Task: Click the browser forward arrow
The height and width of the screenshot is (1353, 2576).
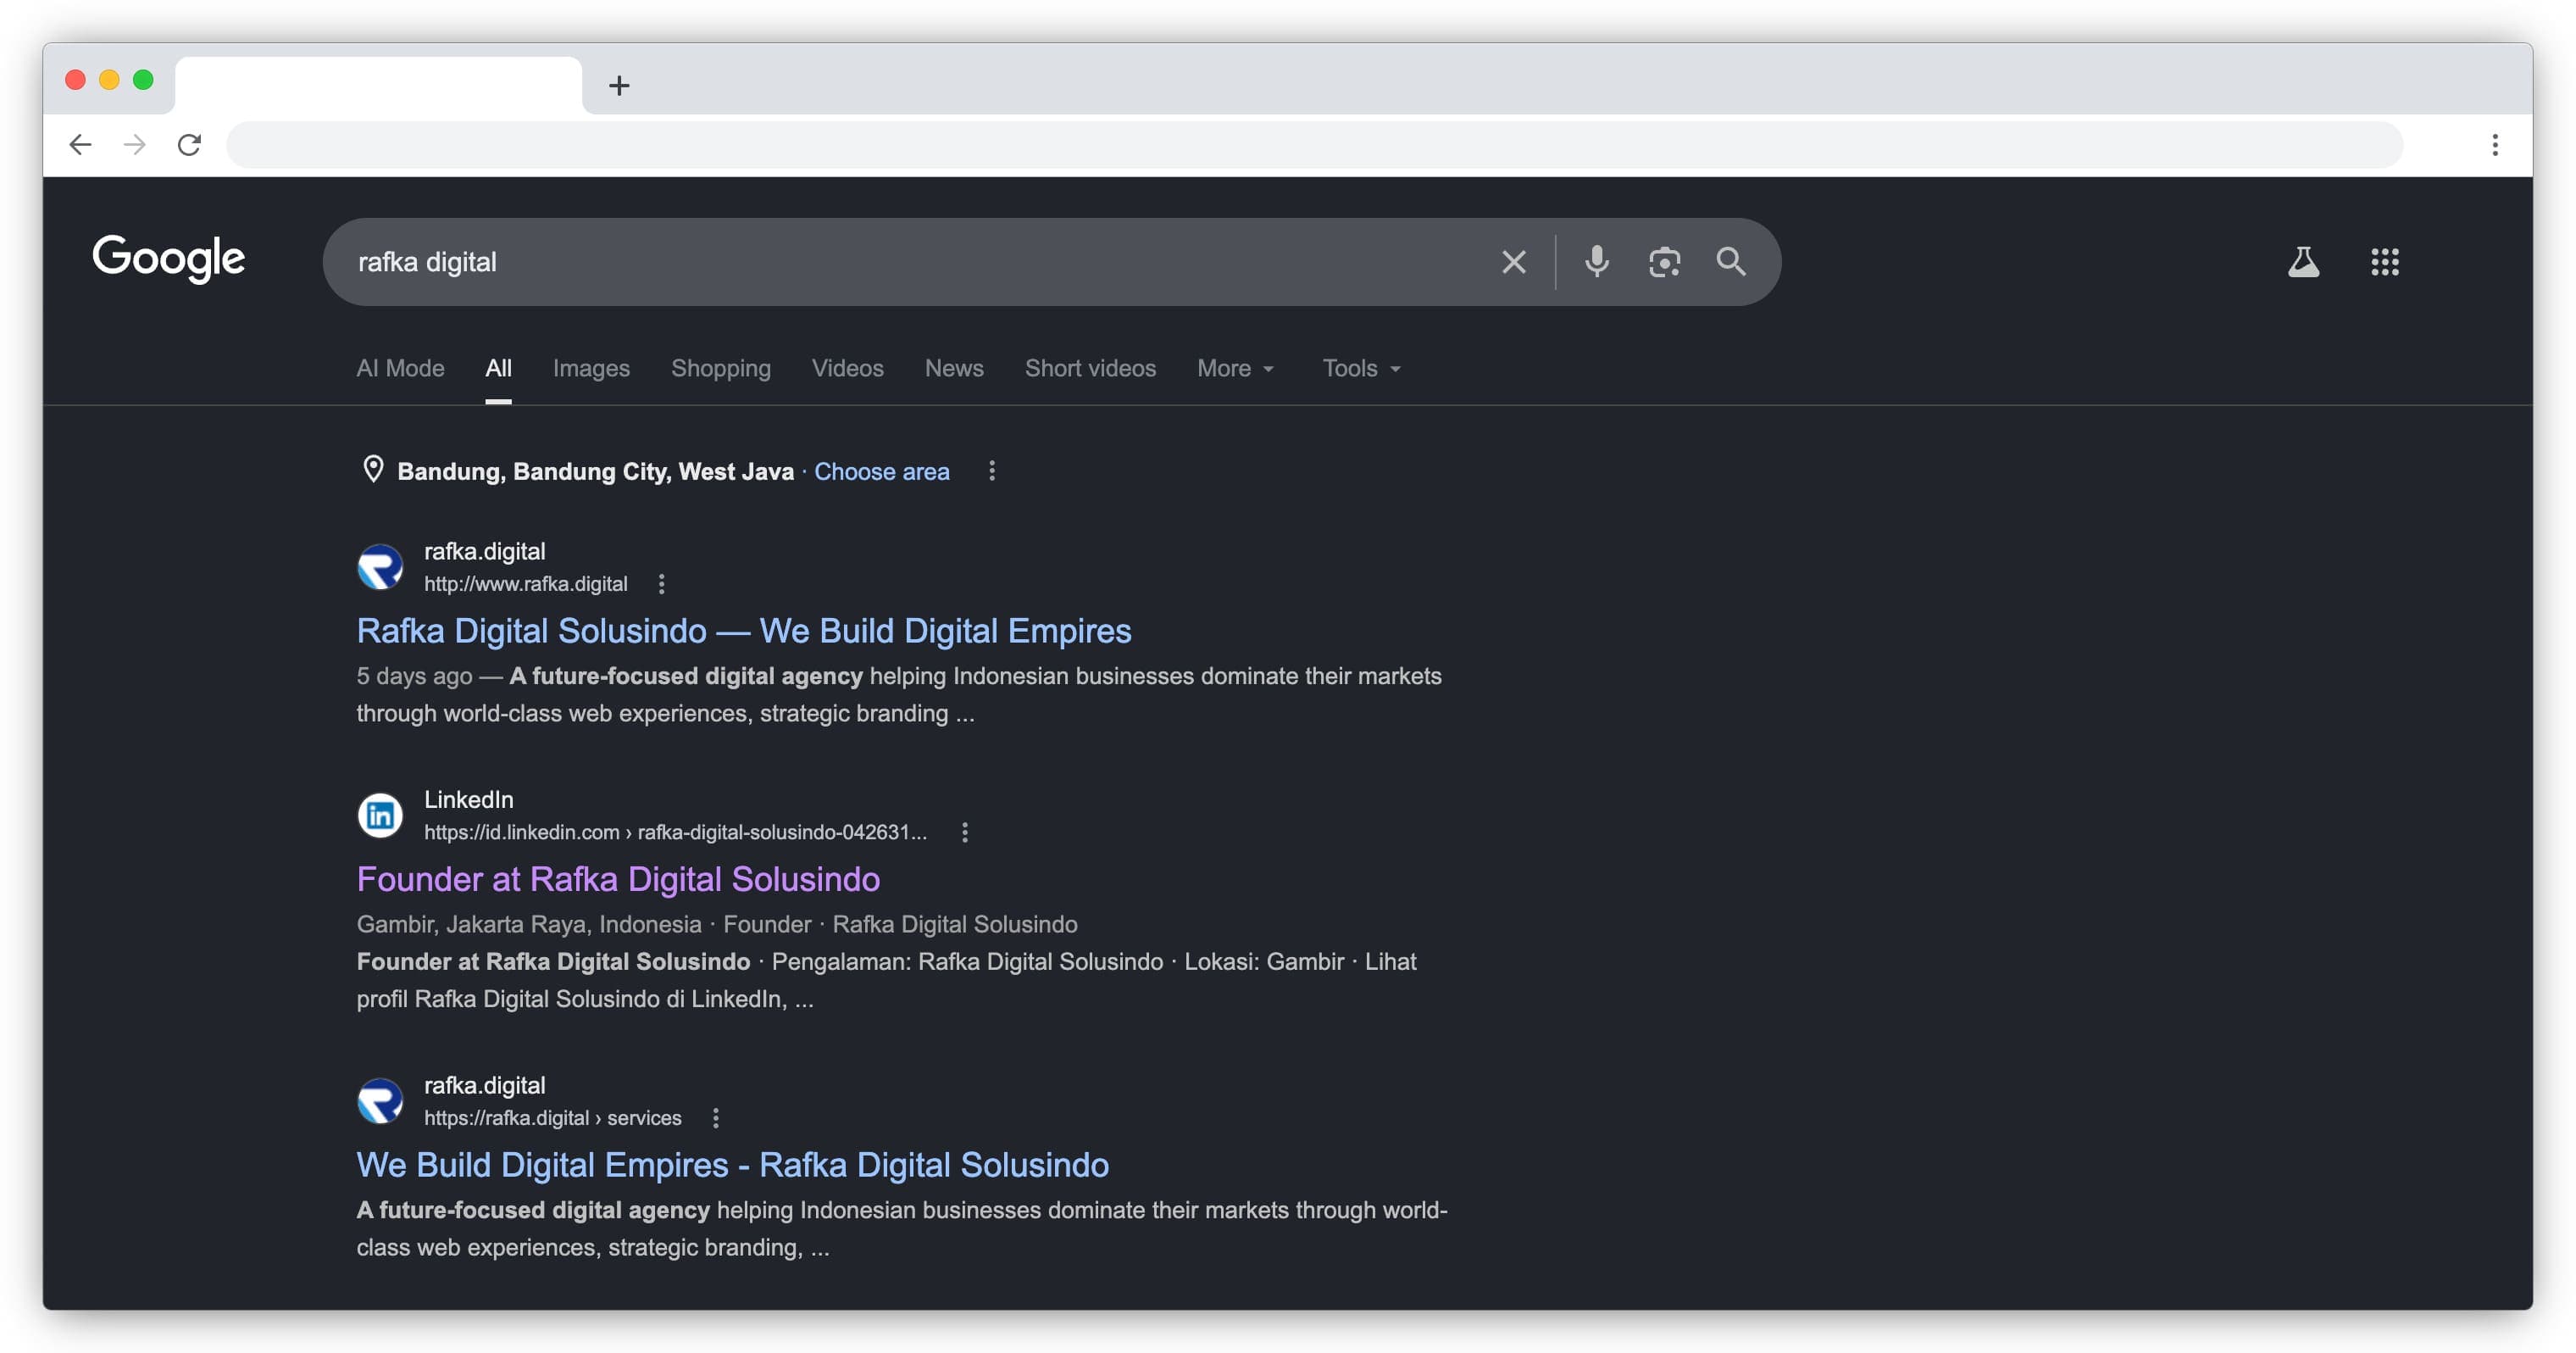Action: coord(134,145)
